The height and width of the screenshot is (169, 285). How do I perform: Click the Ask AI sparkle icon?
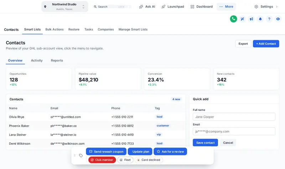[x=141, y=6]
